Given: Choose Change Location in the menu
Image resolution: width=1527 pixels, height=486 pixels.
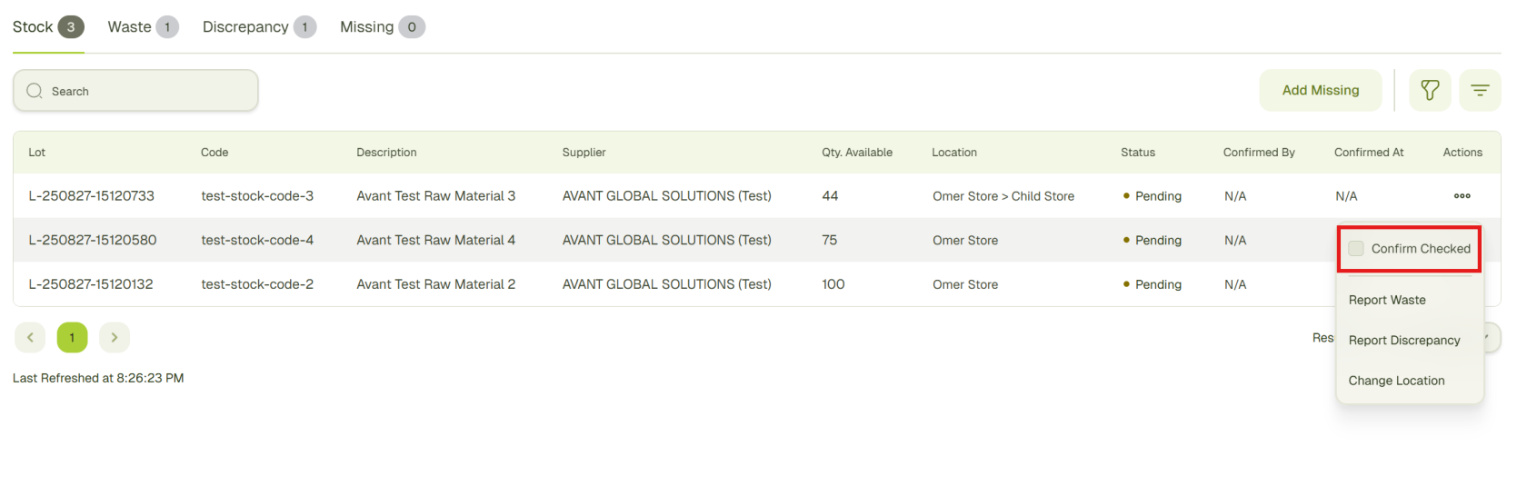Looking at the screenshot, I should coord(1396,381).
